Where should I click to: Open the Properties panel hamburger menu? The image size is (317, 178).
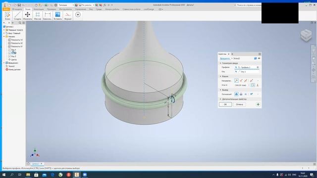[x=260, y=54]
